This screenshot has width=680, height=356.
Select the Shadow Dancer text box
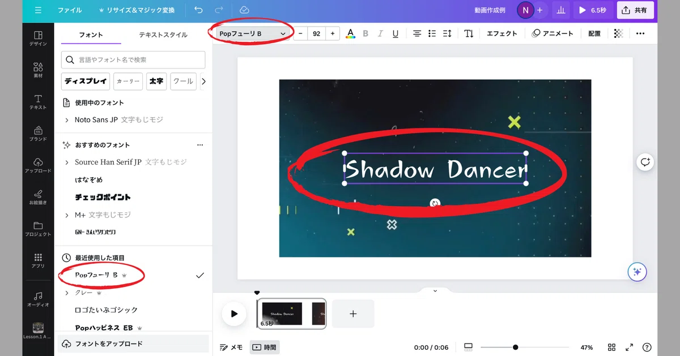coord(435,169)
